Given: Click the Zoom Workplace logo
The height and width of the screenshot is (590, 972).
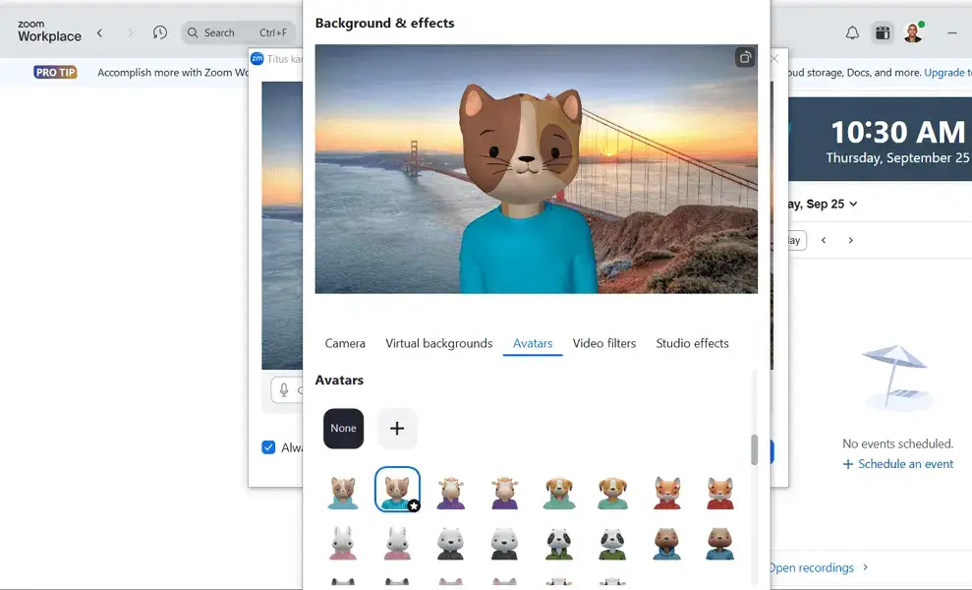Looking at the screenshot, I should point(44,31).
